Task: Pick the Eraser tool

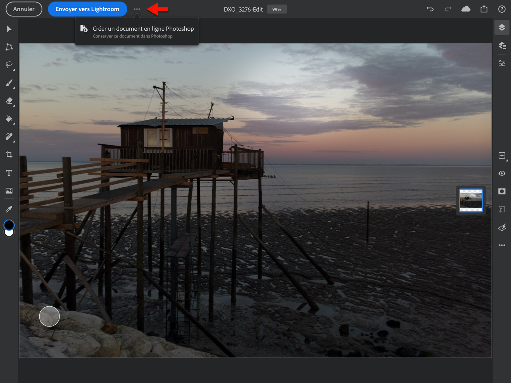Action: pos(9,101)
